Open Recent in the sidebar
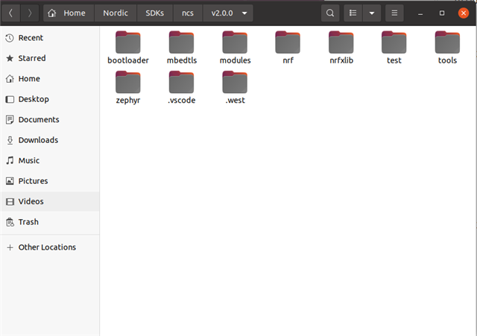This screenshot has height=336, width=477. (x=50, y=38)
